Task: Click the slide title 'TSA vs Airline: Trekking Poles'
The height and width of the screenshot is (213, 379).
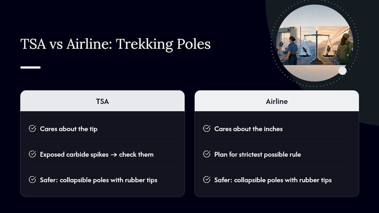Action: tap(115, 44)
